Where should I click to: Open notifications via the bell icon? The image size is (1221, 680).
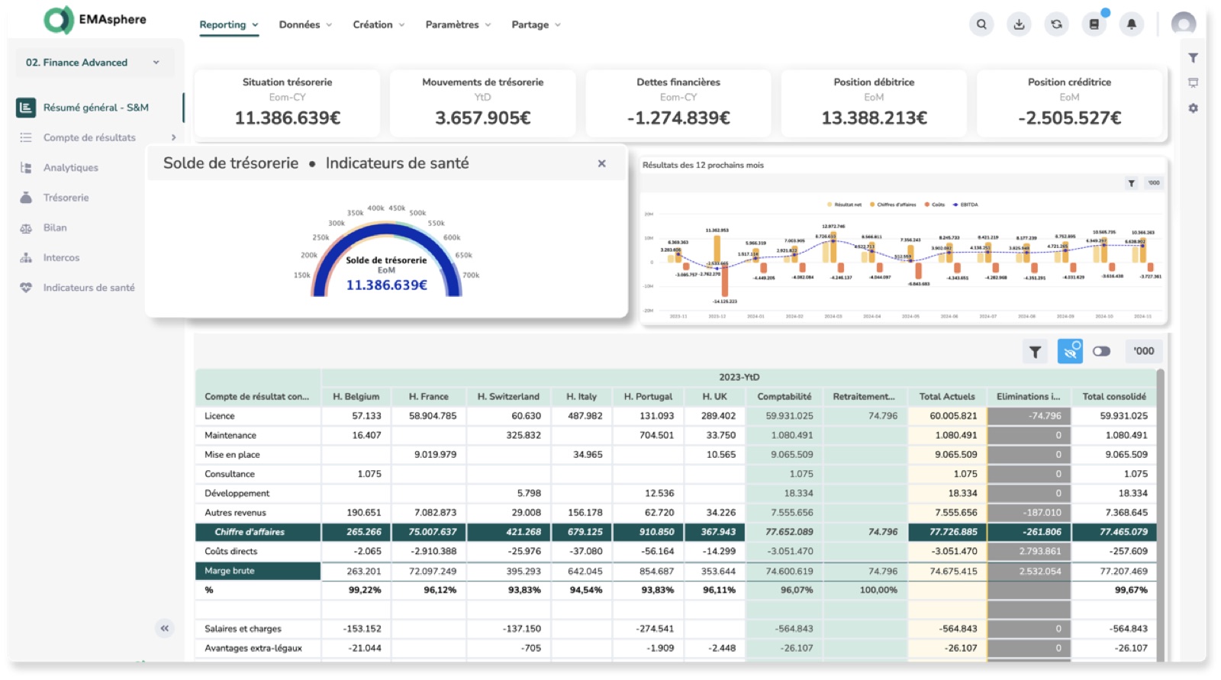click(x=1132, y=24)
